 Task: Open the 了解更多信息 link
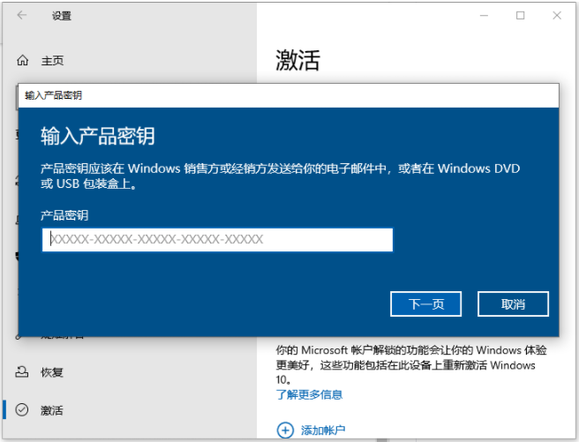coord(309,394)
